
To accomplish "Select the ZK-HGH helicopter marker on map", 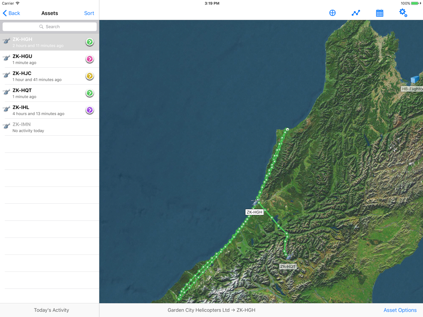I will click(x=255, y=202).
